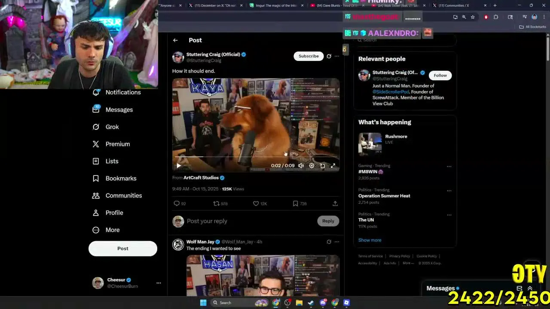Open the Rushmore live thumbnail
The width and height of the screenshot is (550, 309).
click(370, 144)
